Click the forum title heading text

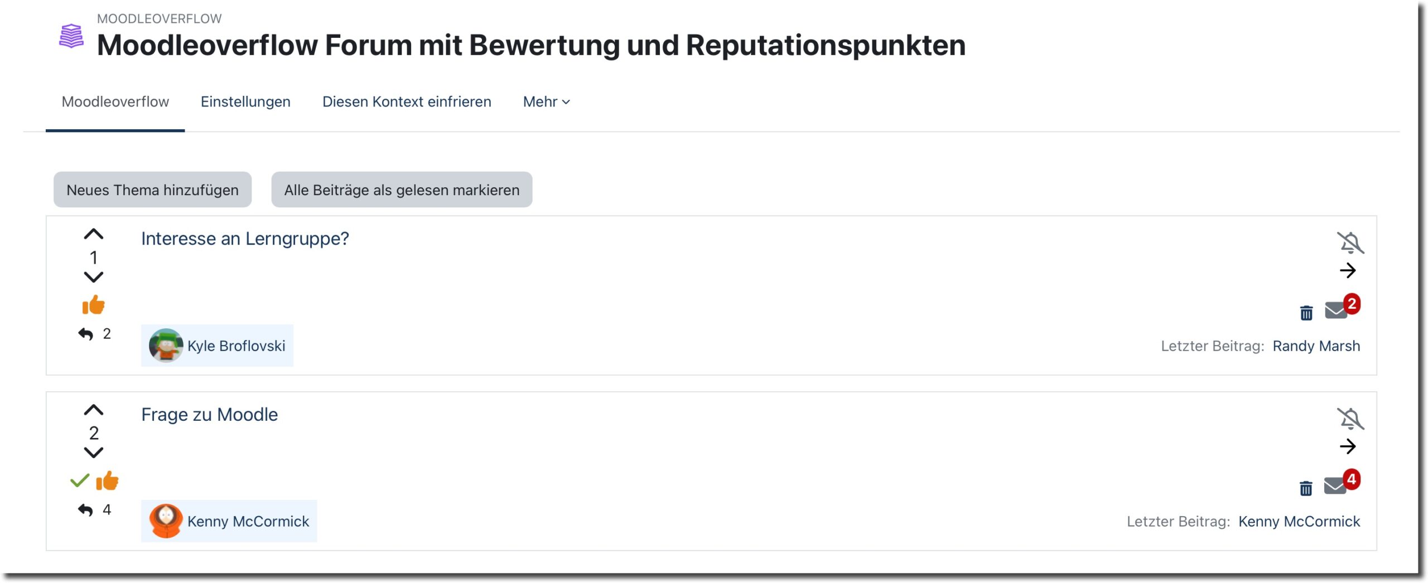point(531,45)
